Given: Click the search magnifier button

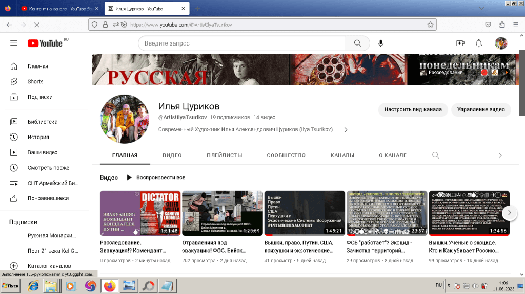Looking at the screenshot, I should 357,43.
